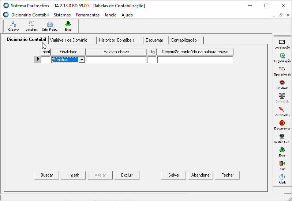Click the Documentos target icon

(282, 125)
